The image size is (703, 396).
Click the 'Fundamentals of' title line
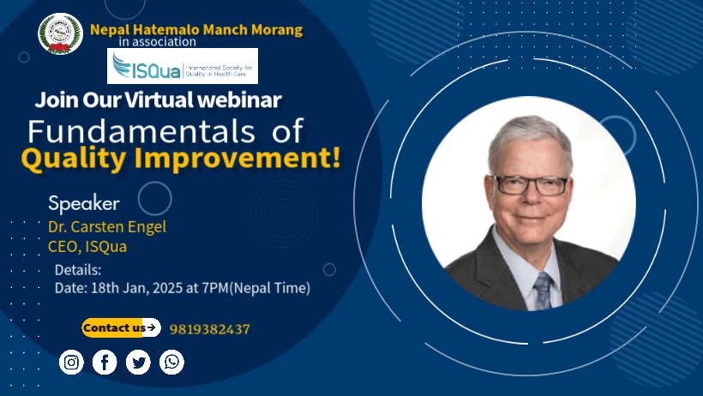(165, 131)
